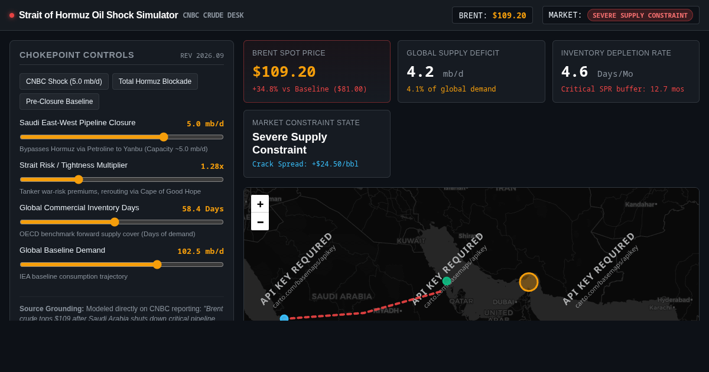709x372 pixels.
Task: Click the 5.0 mb/d pipeline value
Action: [x=205, y=123]
